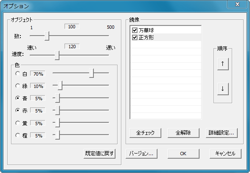Click the 速度 speed slider thumb

[57, 55]
